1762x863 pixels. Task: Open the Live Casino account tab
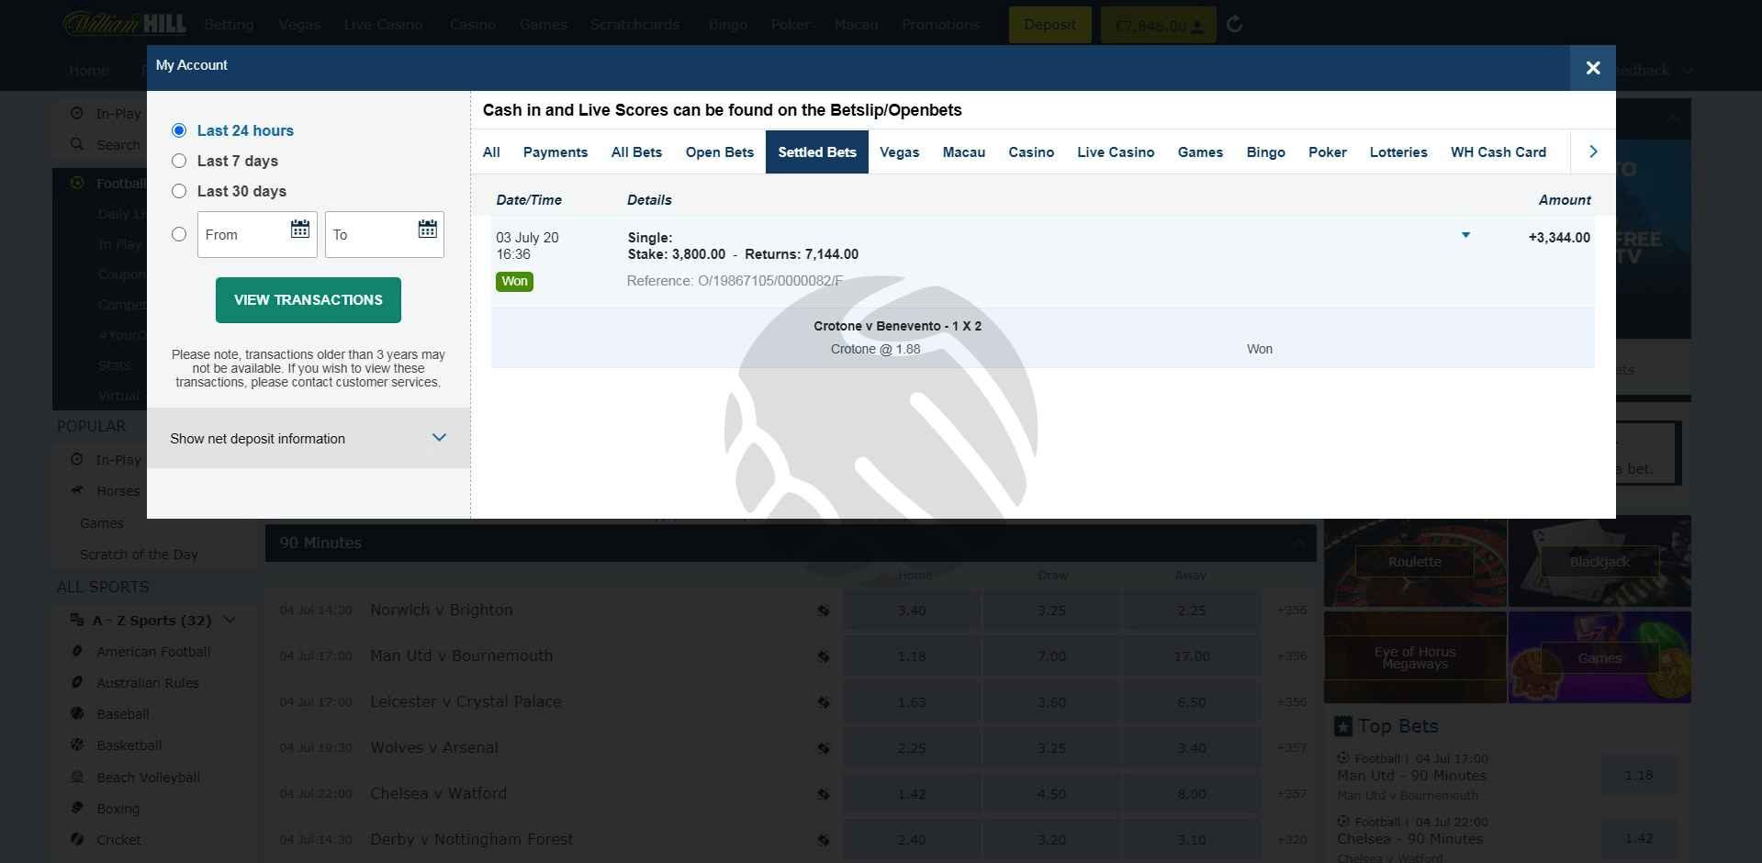click(1116, 152)
